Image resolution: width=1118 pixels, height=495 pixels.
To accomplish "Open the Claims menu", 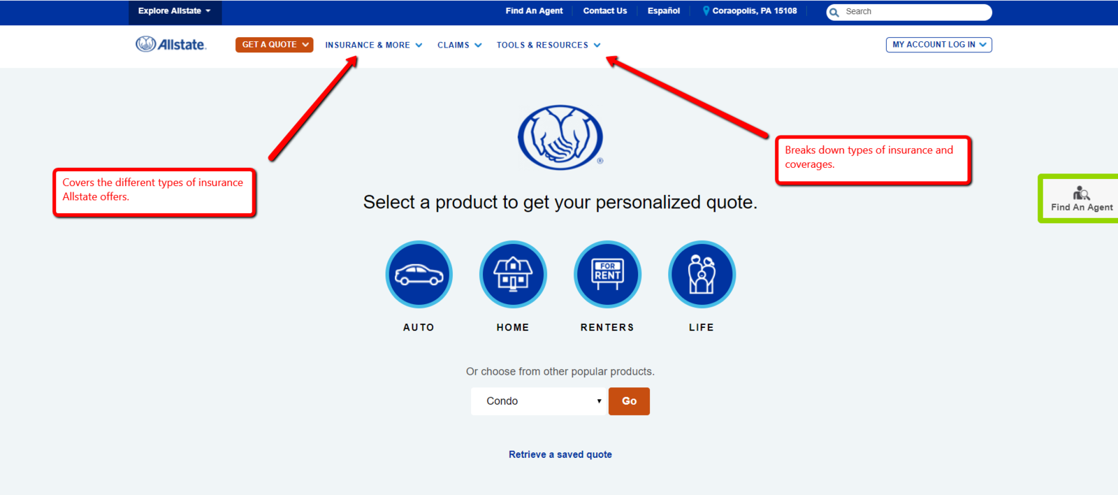I will pos(460,45).
